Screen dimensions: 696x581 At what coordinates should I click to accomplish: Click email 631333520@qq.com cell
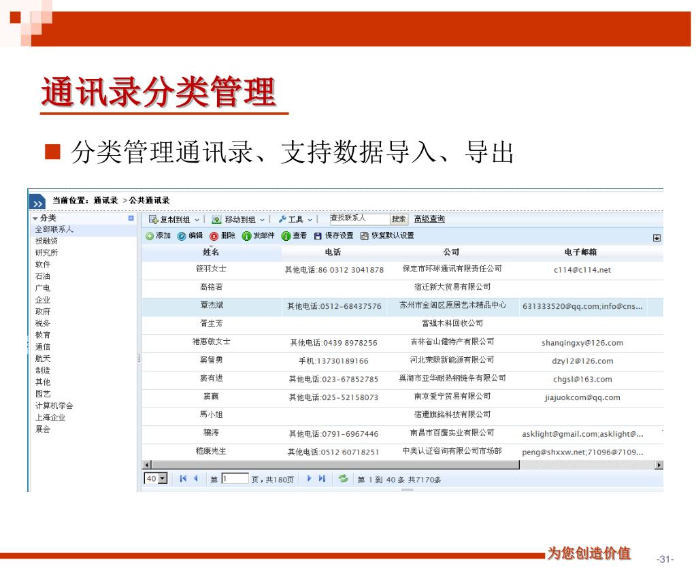(x=582, y=306)
